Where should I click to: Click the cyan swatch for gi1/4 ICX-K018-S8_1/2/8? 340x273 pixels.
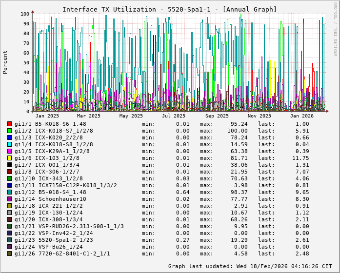(9, 144)
